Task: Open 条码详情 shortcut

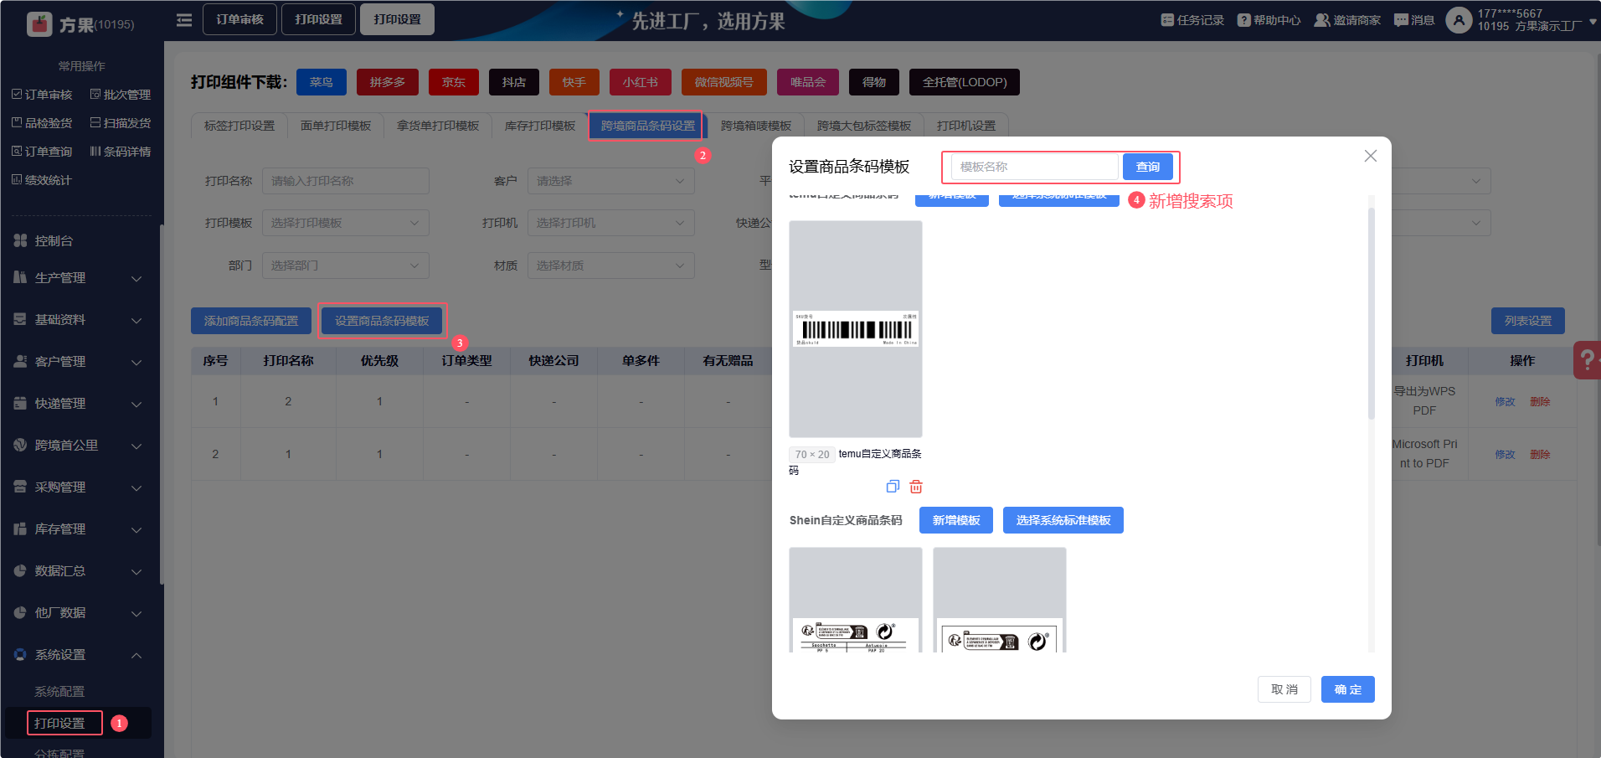Action: pos(121,152)
